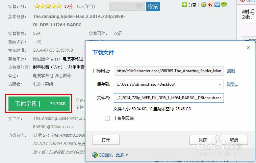This screenshot has width=256, height=163.
Task: Expand the 更多 options menu
Action: coord(122,155)
